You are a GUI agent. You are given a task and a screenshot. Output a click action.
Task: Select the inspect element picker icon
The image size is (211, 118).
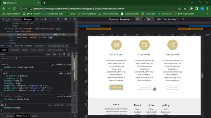click(3, 19)
